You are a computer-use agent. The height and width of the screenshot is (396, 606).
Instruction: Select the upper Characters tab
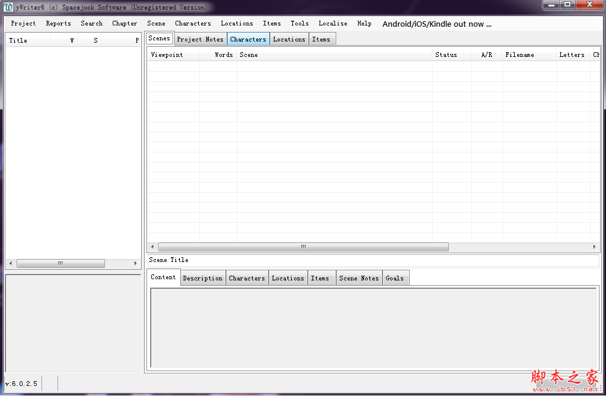[248, 39]
